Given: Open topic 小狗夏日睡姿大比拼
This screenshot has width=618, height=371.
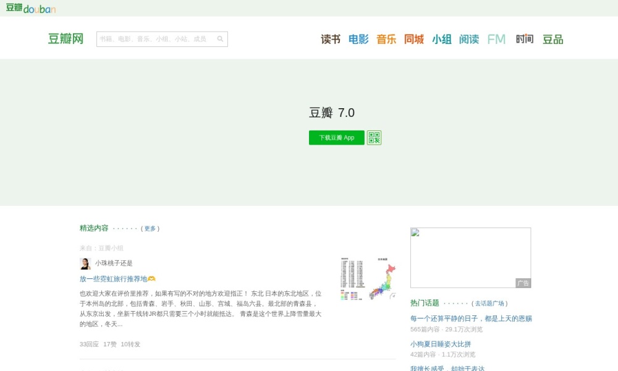Looking at the screenshot, I should point(441,344).
